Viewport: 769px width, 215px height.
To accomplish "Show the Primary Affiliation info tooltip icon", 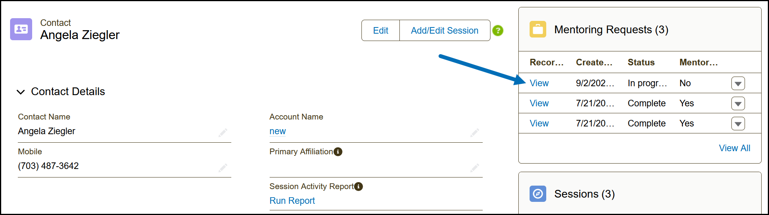I will tap(338, 152).
